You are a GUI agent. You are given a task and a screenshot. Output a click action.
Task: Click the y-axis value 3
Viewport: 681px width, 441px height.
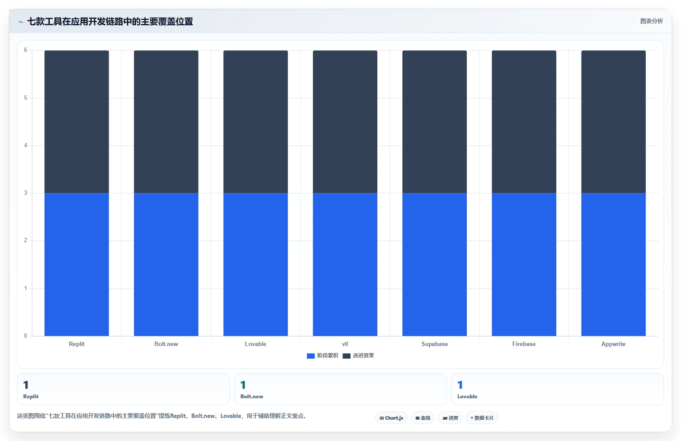click(x=25, y=193)
